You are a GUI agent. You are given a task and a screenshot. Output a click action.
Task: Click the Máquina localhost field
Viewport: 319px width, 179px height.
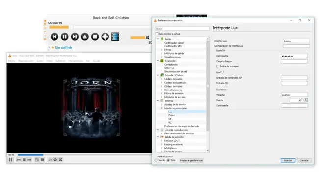point(294,95)
